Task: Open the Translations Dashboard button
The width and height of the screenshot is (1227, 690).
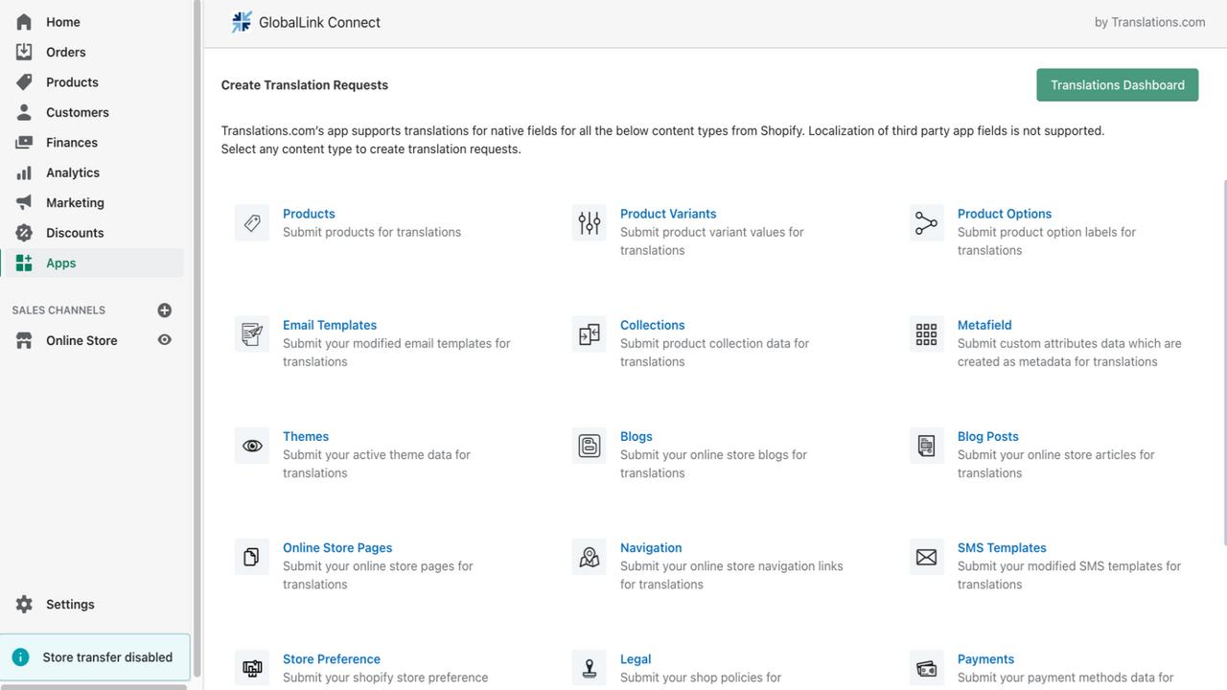Action: coord(1118,85)
